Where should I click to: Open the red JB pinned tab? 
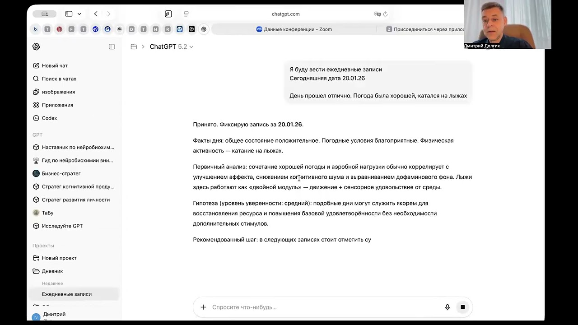coord(59,29)
